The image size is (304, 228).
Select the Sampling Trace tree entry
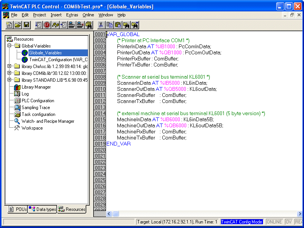(x=36, y=108)
